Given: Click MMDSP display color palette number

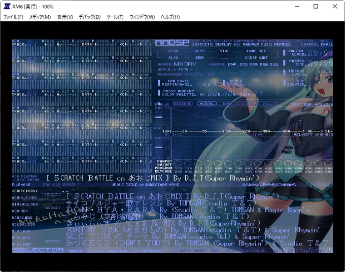Looking at the screenshot, I should [x=213, y=94].
